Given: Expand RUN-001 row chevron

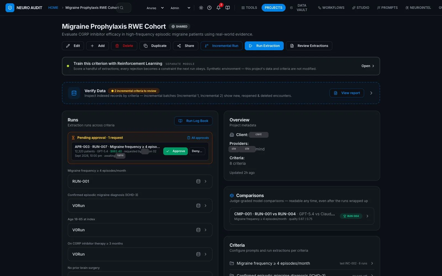Looking at the screenshot, I should point(206,181).
